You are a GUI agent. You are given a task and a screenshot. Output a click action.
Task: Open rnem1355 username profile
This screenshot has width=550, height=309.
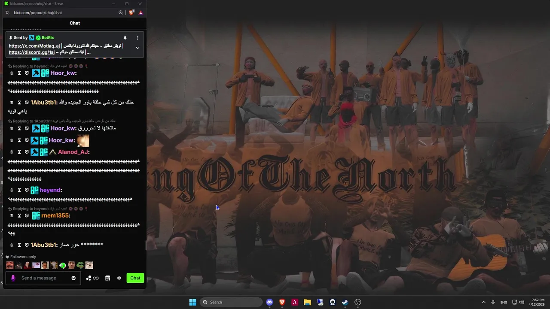[55, 215]
